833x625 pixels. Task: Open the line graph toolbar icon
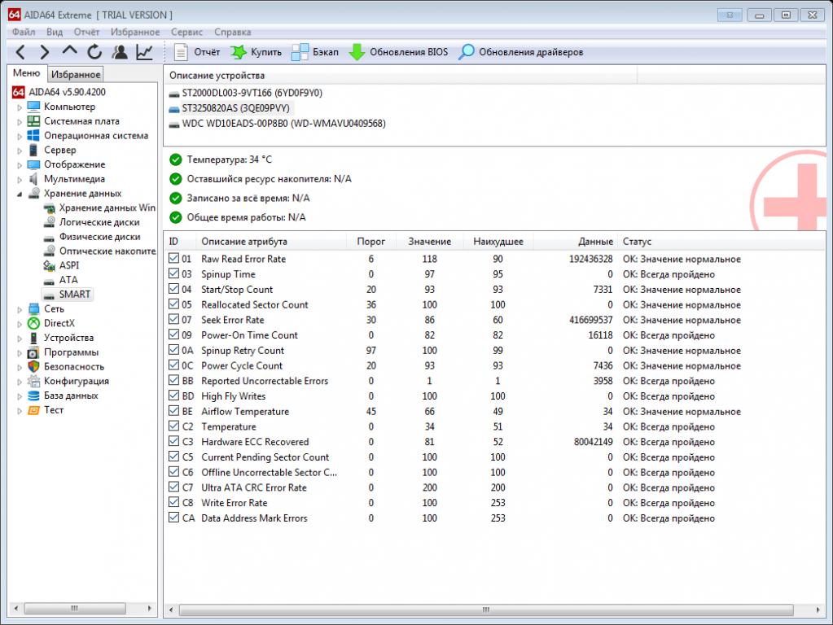point(144,52)
